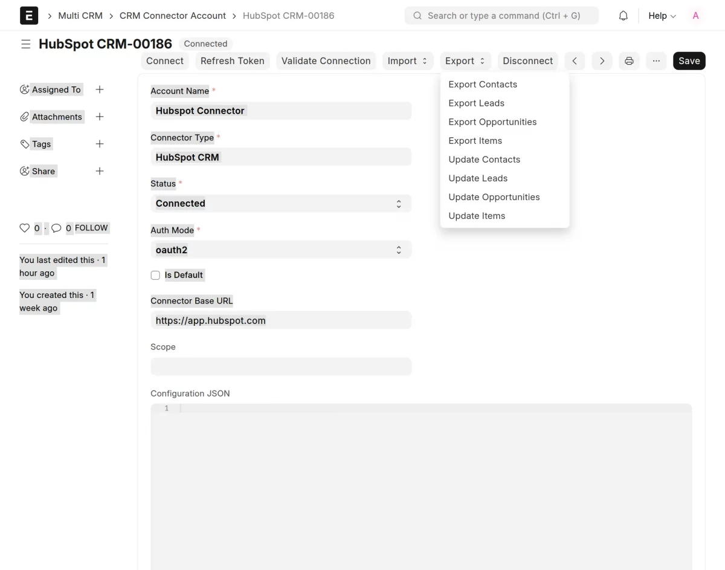Click the FOLLOW button
The height and width of the screenshot is (570, 725).
(91, 228)
